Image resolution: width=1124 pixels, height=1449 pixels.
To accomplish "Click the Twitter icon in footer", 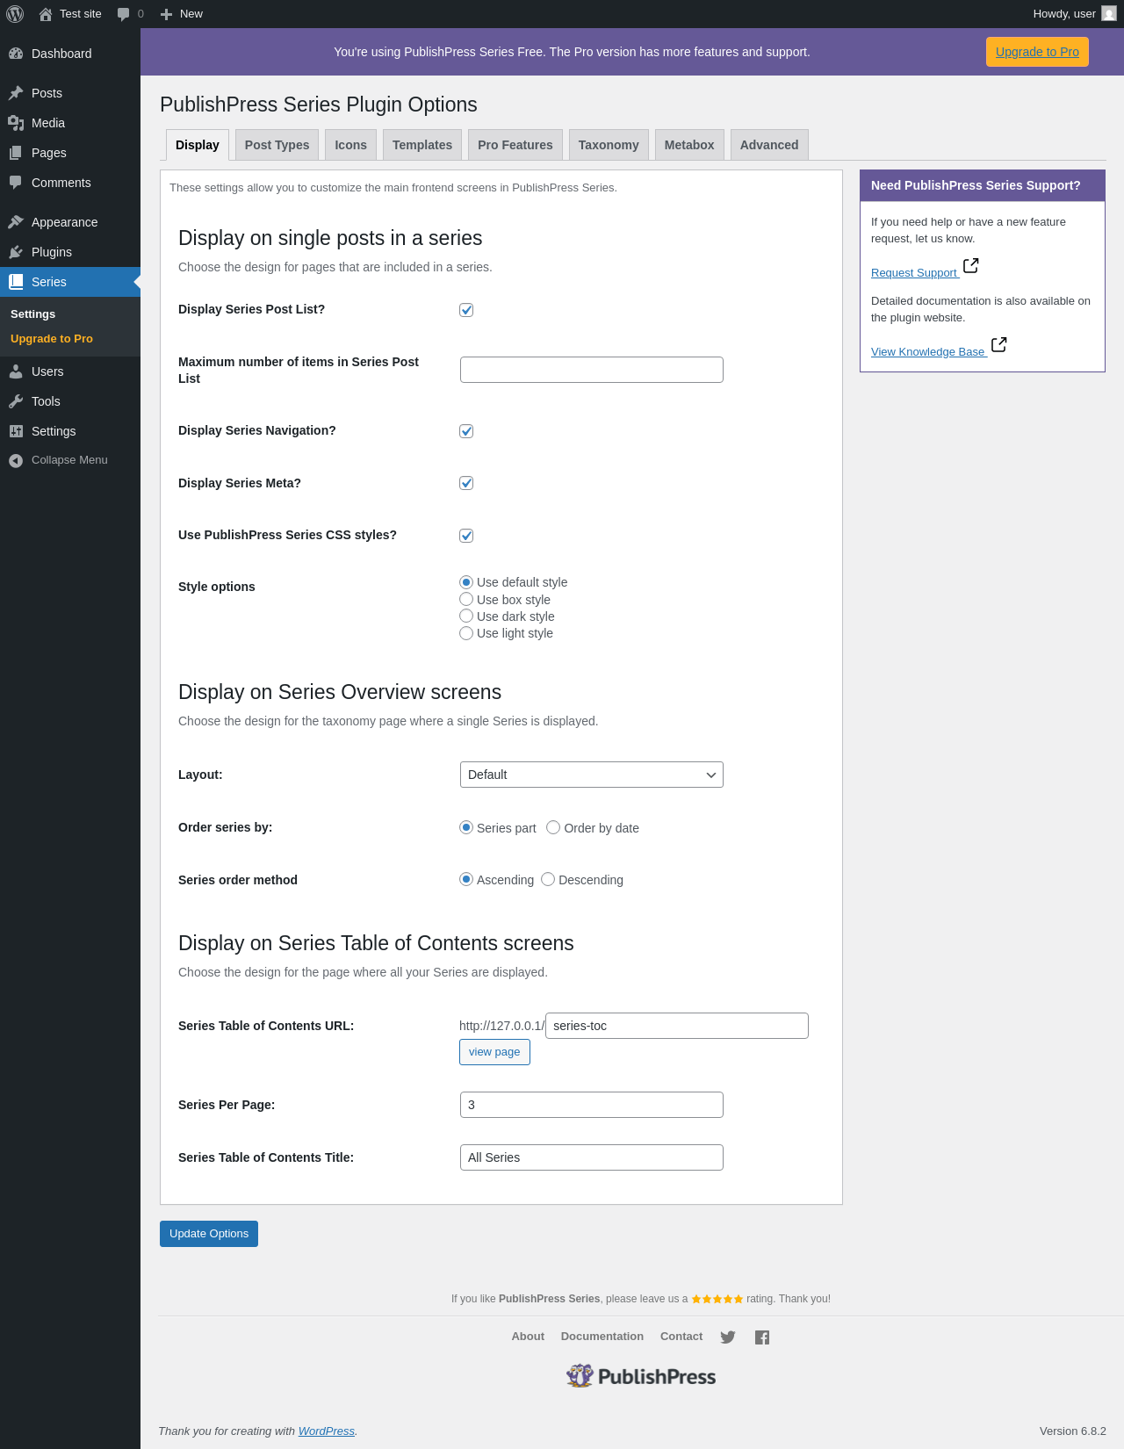I will [x=728, y=1337].
